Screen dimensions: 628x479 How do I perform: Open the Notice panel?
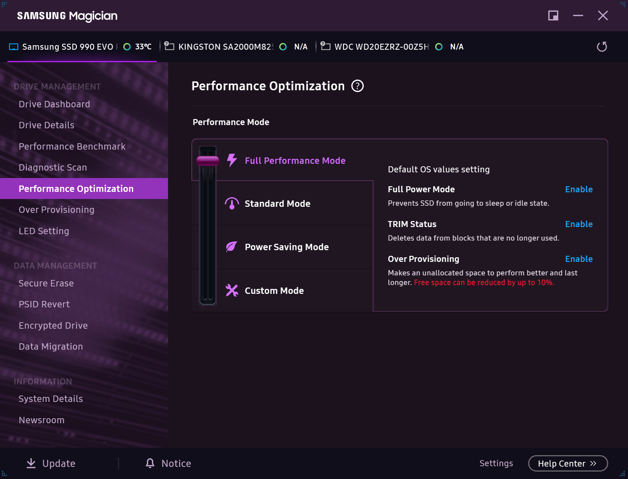click(x=168, y=463)
